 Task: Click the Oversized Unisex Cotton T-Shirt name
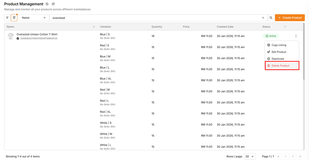(37, 34)
